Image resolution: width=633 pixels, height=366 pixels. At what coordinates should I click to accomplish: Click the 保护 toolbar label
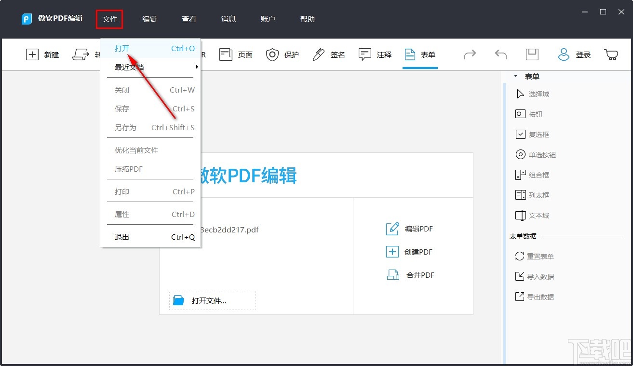point(292,55)
